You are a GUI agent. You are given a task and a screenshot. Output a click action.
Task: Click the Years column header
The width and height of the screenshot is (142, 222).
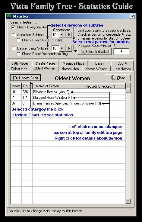16,86
